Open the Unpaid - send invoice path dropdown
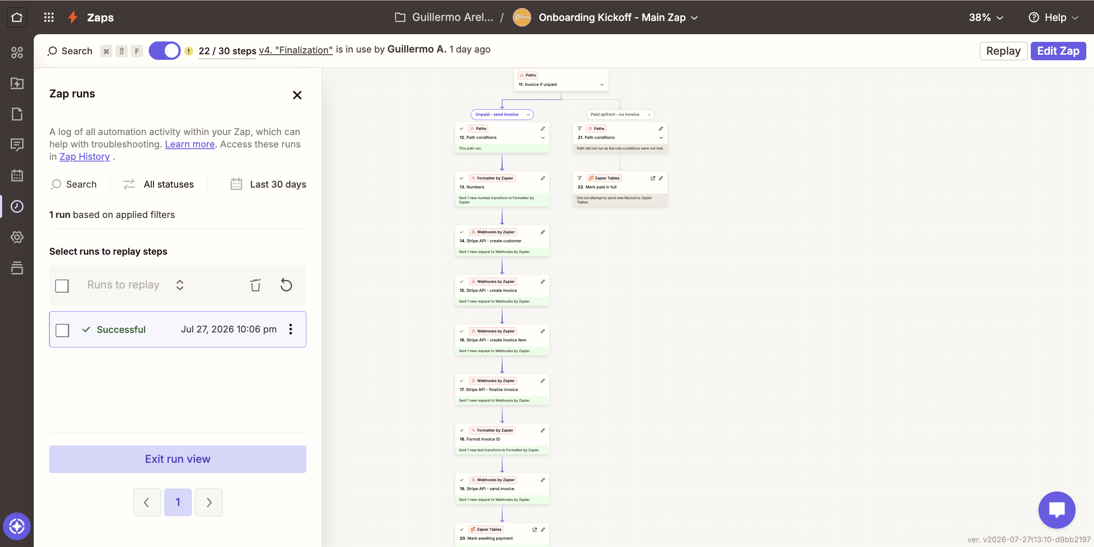The height and width of the screenshot is (547, 1094). (x=502, y=115)
